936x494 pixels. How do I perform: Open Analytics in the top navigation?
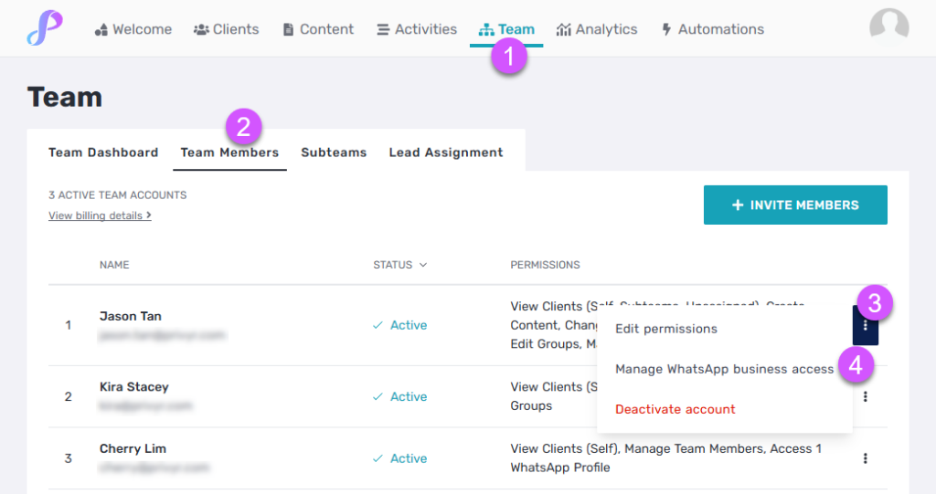pos(597,29)
